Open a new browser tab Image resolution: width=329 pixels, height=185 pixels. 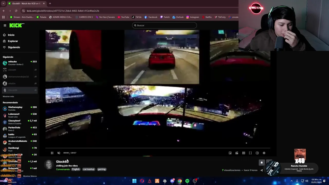(50, 3)
